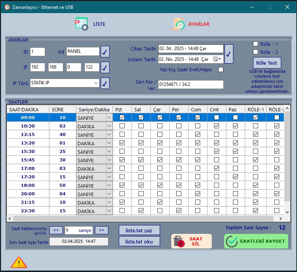Switch to the LİSTE tab label
Screen dimensions: 297x272
click(99, 24)
